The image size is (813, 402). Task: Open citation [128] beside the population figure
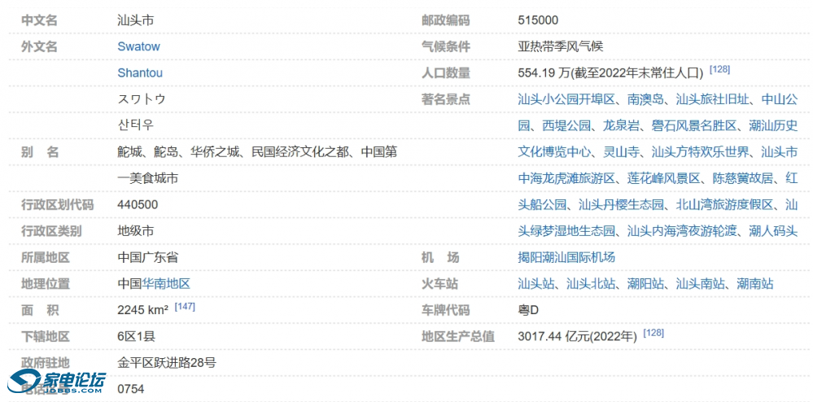click(x=719, y=69)
